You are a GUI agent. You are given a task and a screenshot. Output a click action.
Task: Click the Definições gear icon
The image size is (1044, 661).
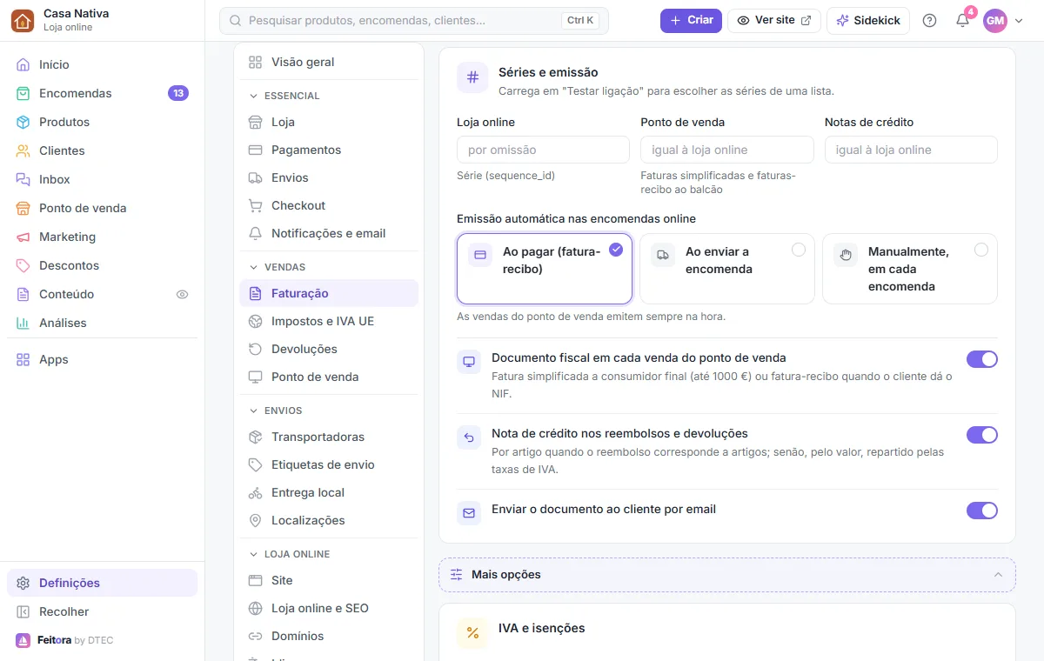click(x=23, y=583)
